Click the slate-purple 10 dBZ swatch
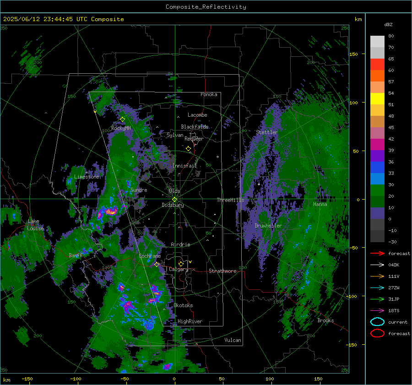This screenshot has height=385, width=412. 377,213
